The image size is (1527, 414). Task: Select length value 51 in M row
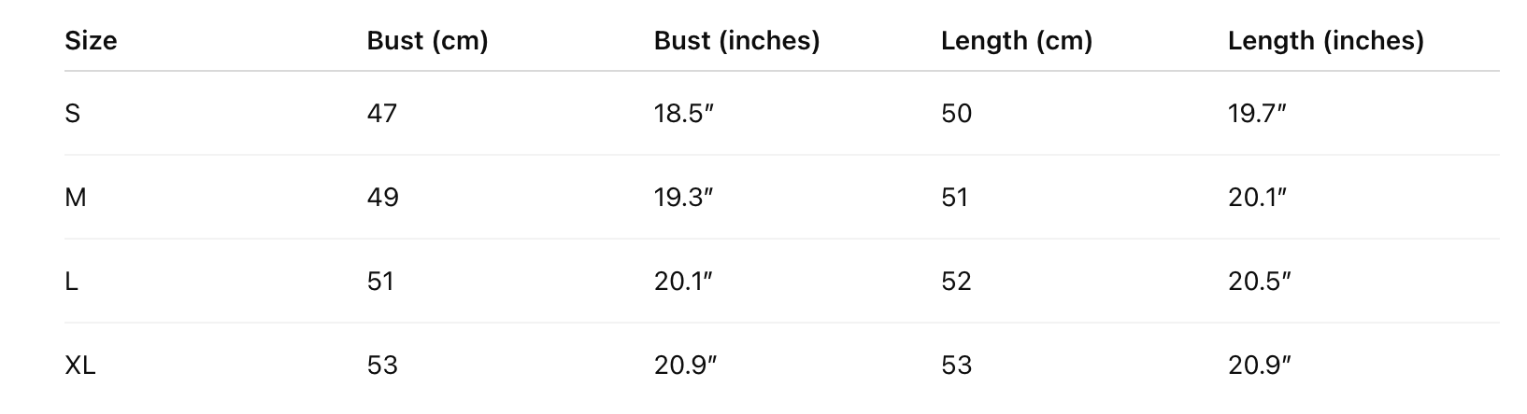pos(955,198)
